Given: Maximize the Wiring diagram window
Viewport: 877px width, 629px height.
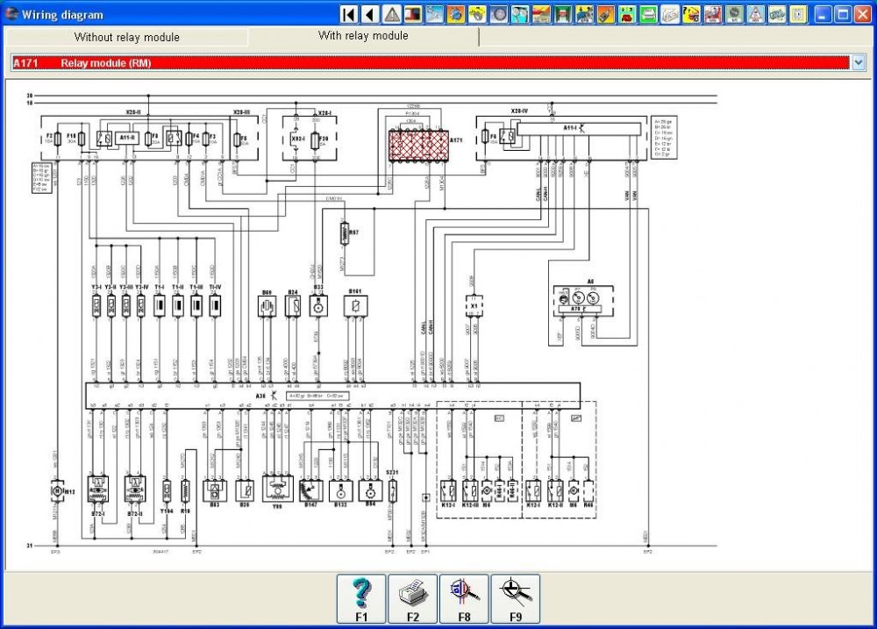Looking at the screenshot, I should (842, 15).
